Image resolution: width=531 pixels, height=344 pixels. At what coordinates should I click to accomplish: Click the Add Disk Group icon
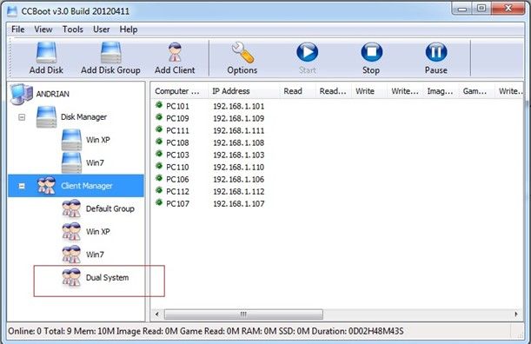110,52
